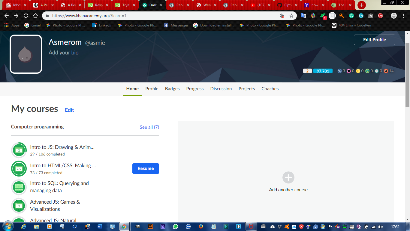Open the Chrome user account icon
The width and height of the screenshot is (410, 231).
coord(394,16)
